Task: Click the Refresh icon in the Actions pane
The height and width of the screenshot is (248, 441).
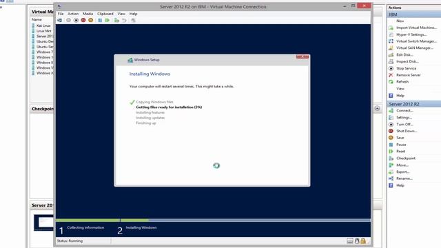Action: tap(391, 82)
